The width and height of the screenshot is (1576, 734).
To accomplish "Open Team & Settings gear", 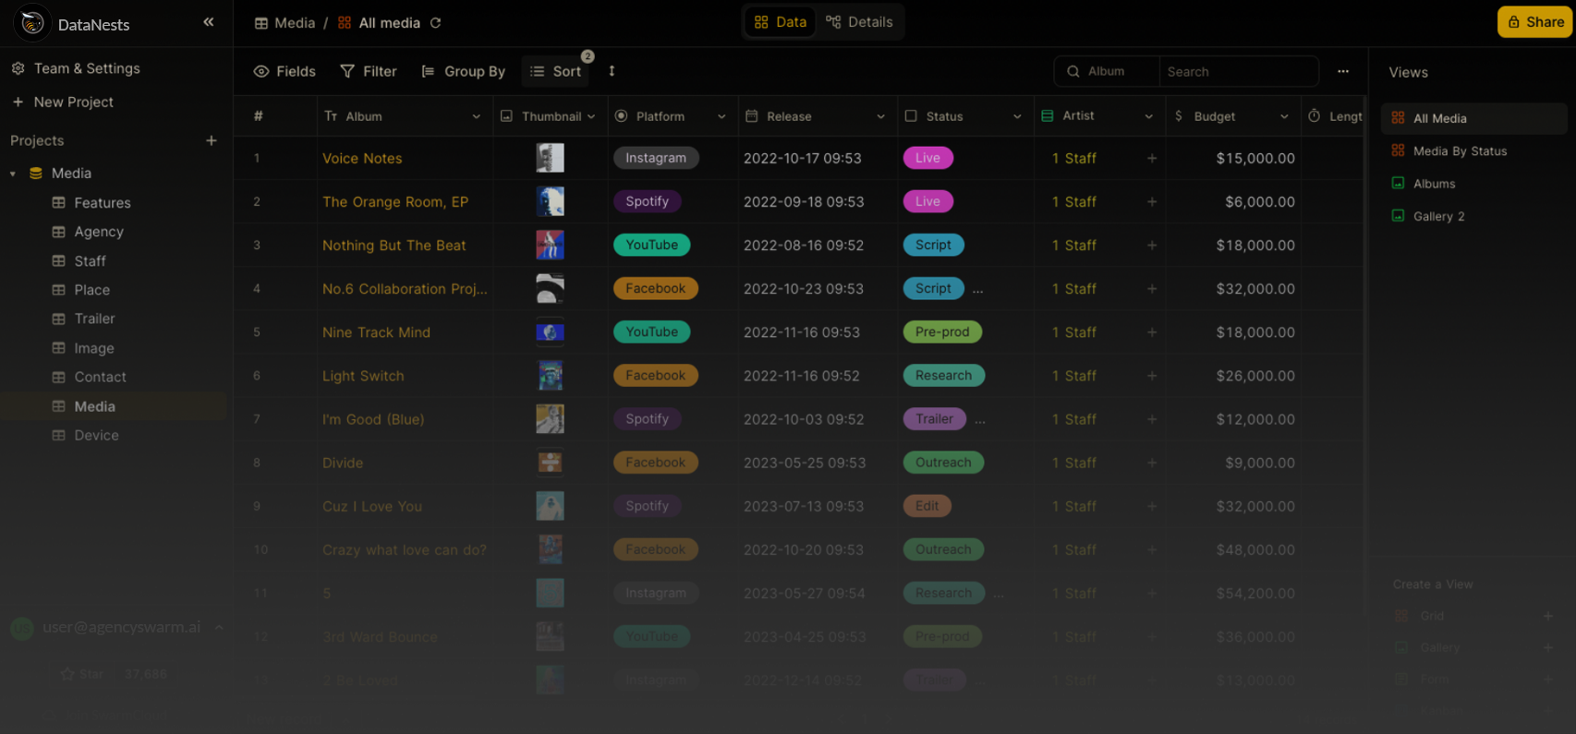I will tap(18, 68).
